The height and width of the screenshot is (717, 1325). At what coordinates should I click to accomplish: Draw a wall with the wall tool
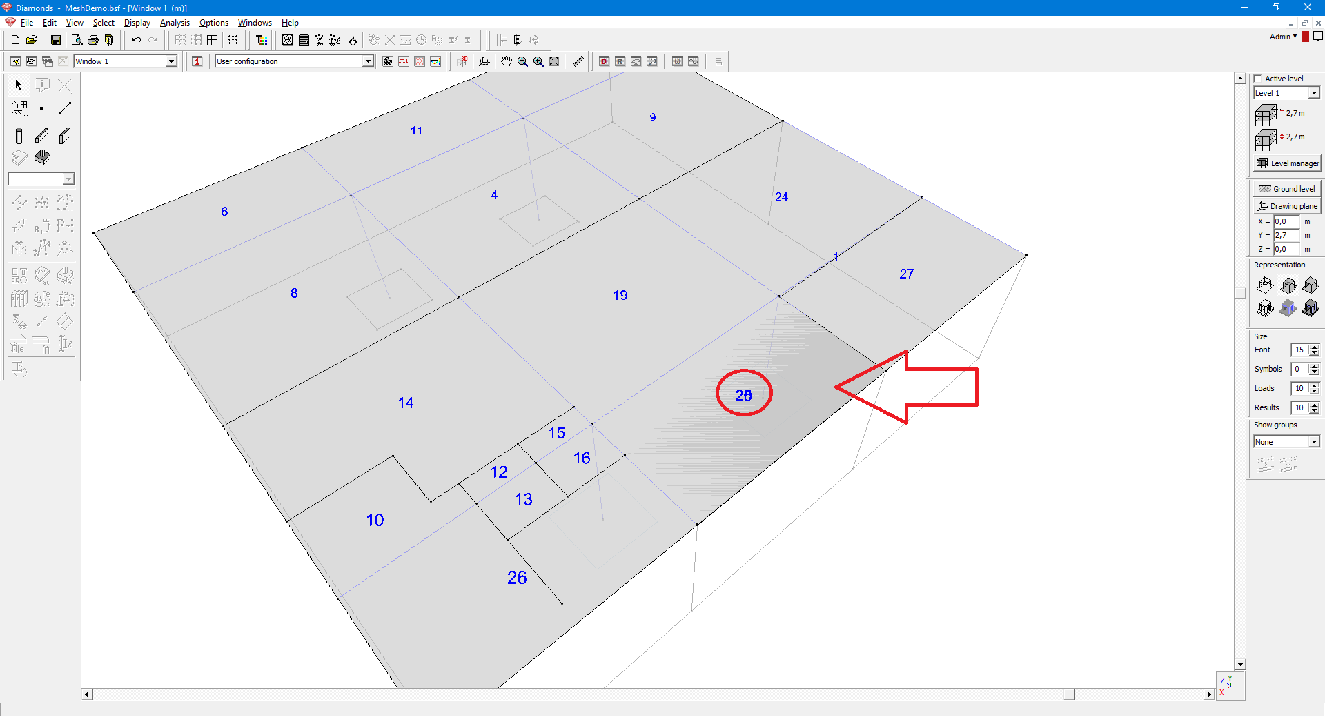(65, 136)
